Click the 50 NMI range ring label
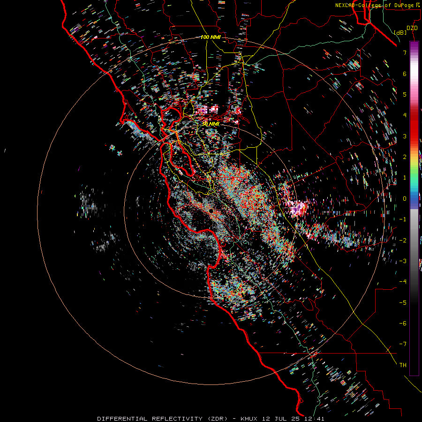The width and height of the screenshot is (422, 422). pyautogui.click(x=211, y=124)
